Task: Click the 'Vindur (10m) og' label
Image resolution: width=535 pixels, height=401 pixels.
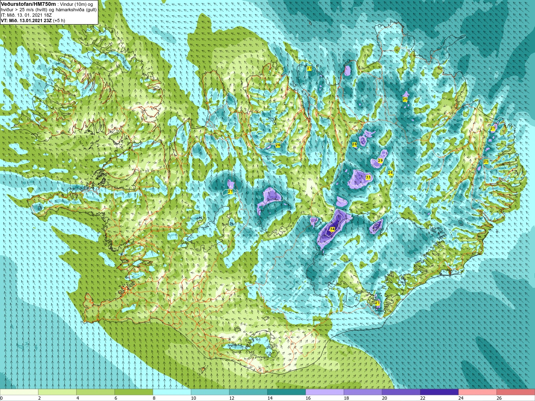Action: (77, 4)
